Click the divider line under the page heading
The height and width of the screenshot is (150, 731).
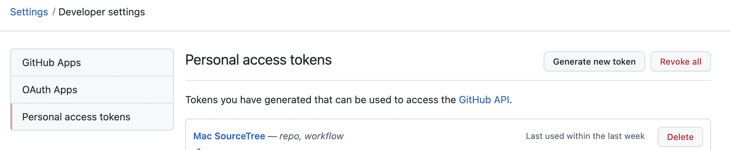coord(448,81)
